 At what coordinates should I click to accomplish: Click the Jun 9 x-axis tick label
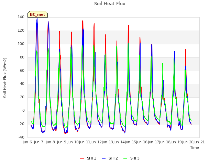pyautogui.click(x=62, y=142)
